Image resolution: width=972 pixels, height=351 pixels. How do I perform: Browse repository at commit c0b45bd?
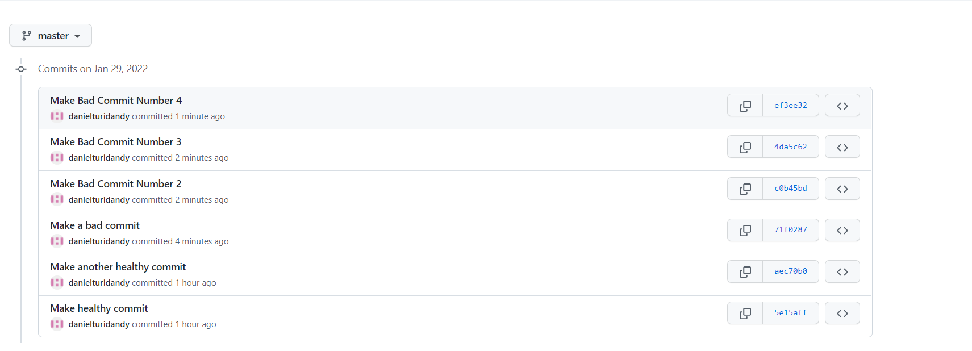click(x=842, y=189)
